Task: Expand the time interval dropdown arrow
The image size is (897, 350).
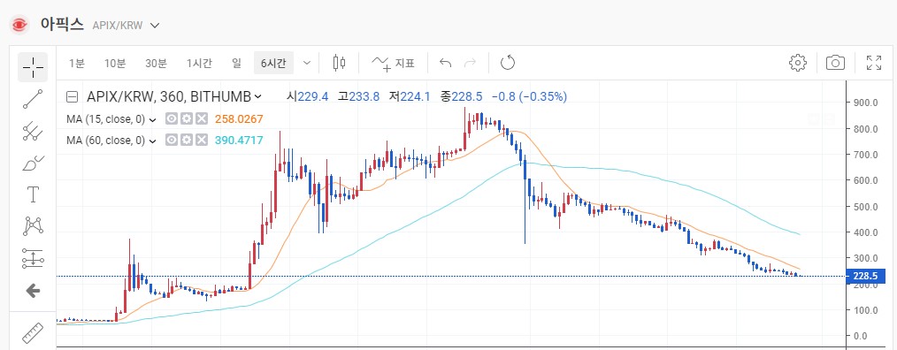Action: 307,63
